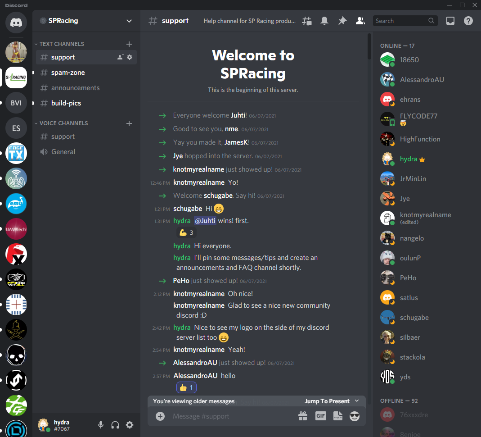
Task: Open member 18650 in member list
Action: 426,59
